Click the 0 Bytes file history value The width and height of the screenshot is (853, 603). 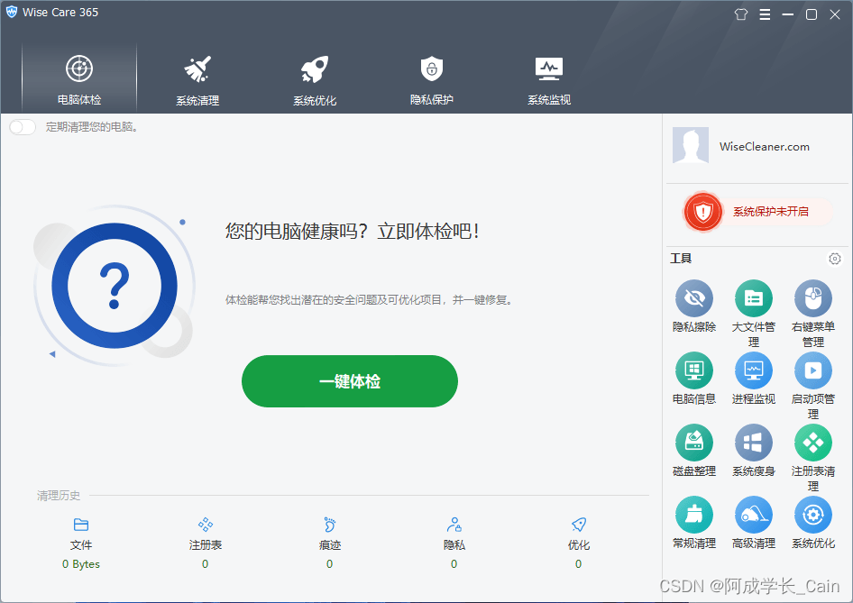tap(81, 564)
